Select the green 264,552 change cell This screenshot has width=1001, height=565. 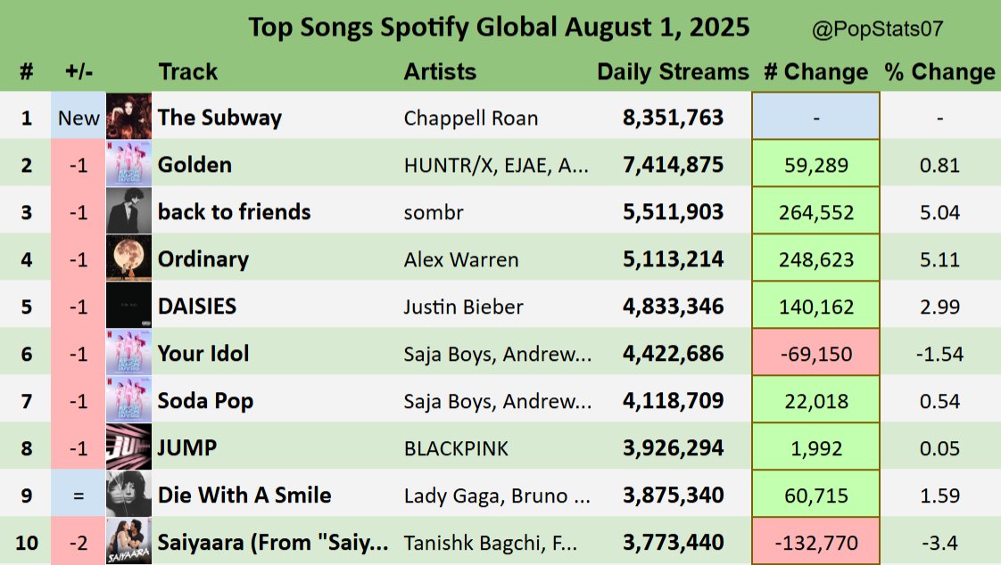point(815,212)
